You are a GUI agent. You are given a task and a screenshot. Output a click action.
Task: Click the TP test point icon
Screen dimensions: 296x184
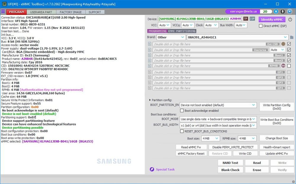click(246, 19)
